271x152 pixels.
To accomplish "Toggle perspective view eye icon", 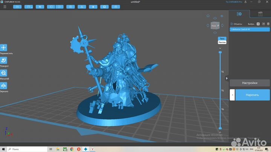I will 222,16.
